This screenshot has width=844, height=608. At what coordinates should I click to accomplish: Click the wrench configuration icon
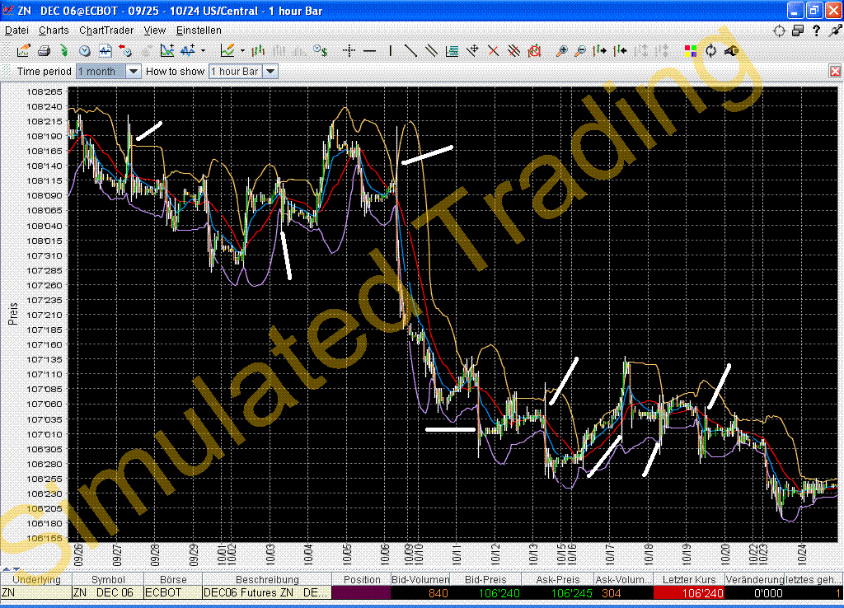pos(732,51)
